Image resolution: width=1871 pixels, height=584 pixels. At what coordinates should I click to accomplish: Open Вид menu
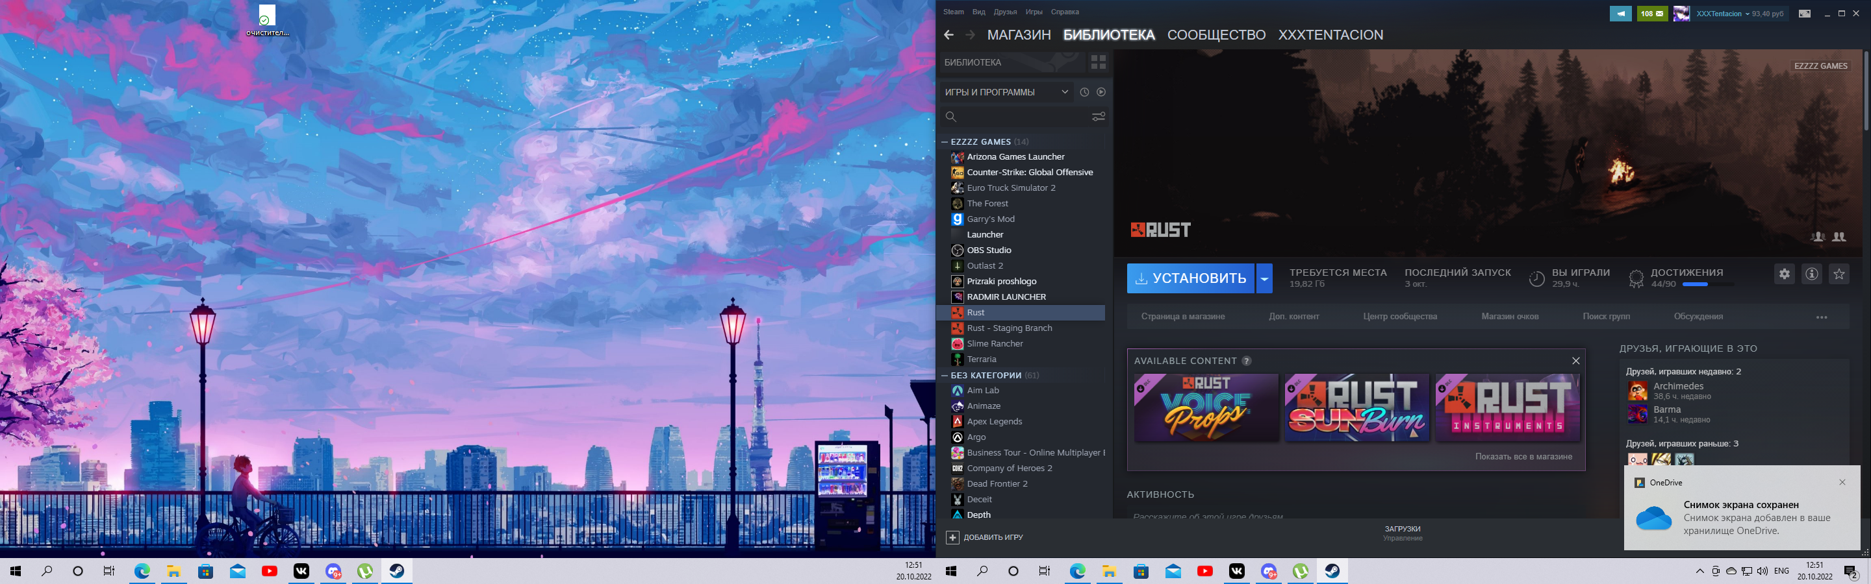[x=979, y=12]
